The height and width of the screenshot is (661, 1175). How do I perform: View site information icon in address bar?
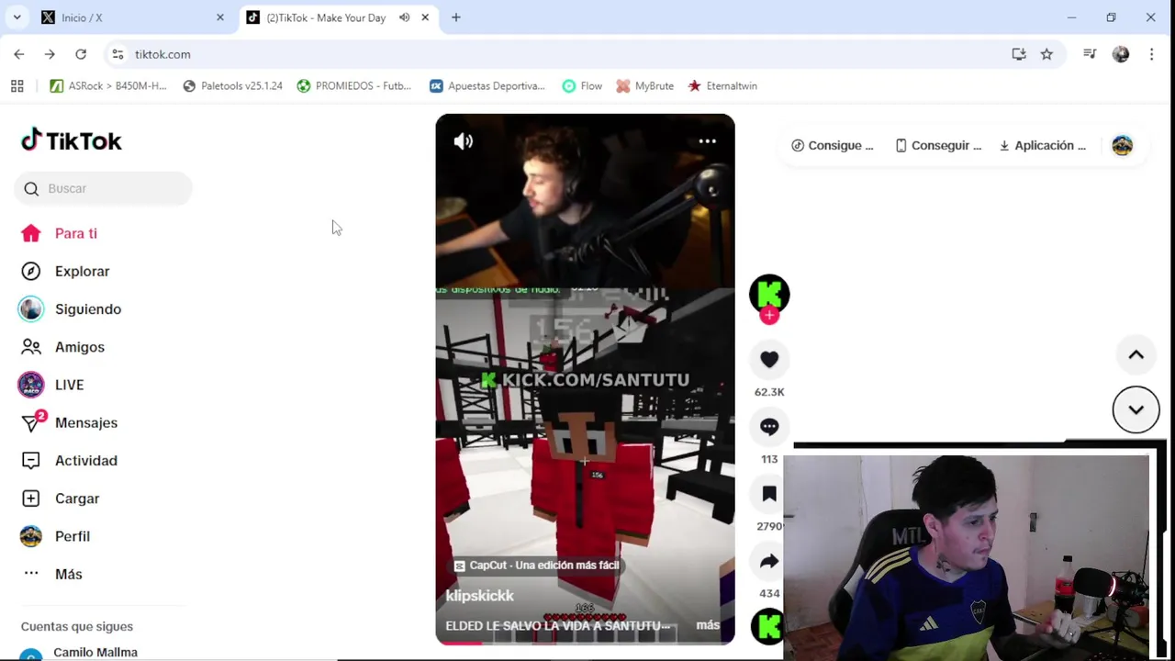(x=117, y=54)
